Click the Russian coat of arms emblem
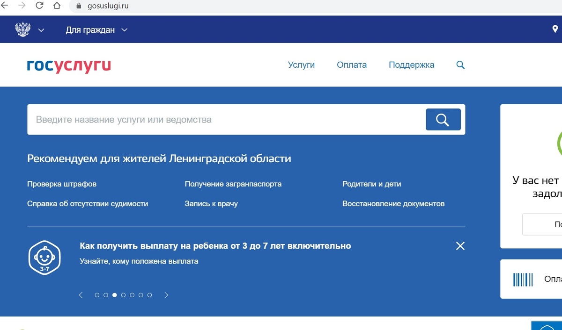 coord(22,29)
